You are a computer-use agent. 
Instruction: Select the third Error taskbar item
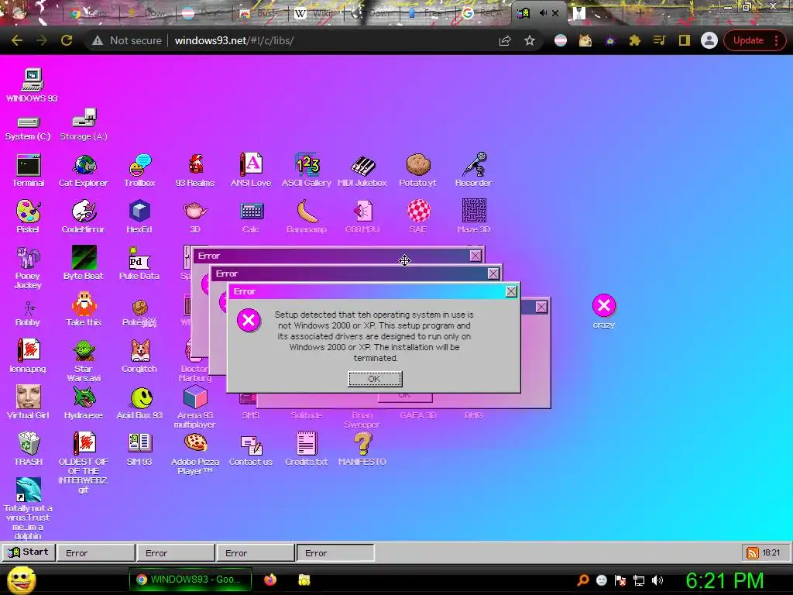point(256,553)
